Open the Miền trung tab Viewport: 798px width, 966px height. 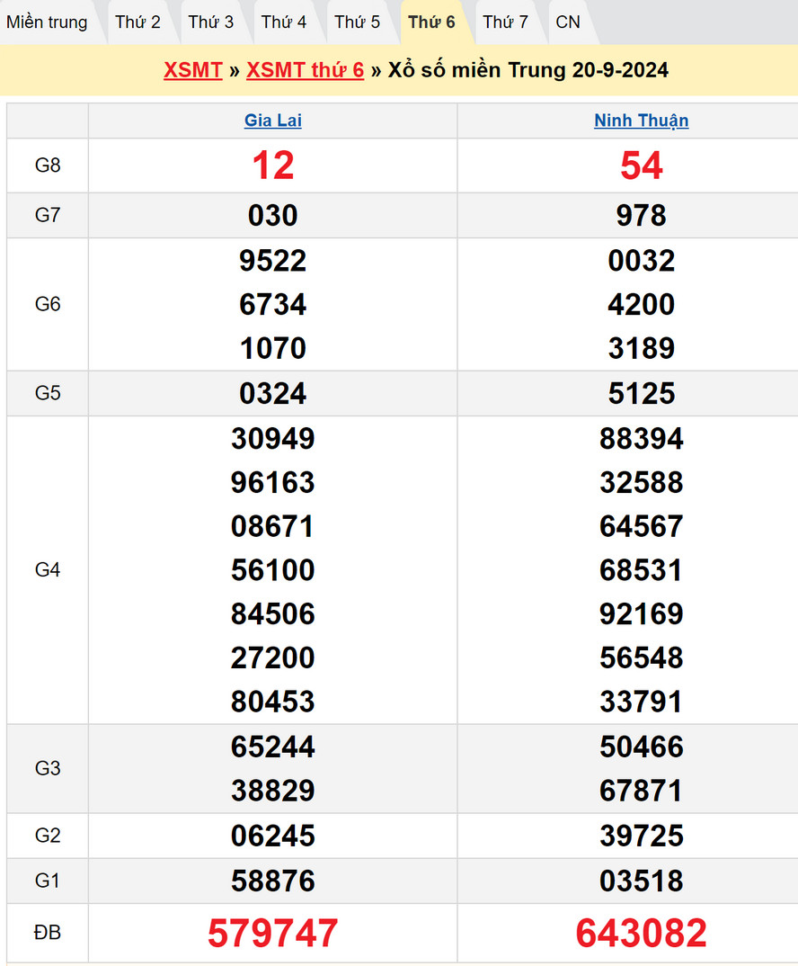click(47, 22)
